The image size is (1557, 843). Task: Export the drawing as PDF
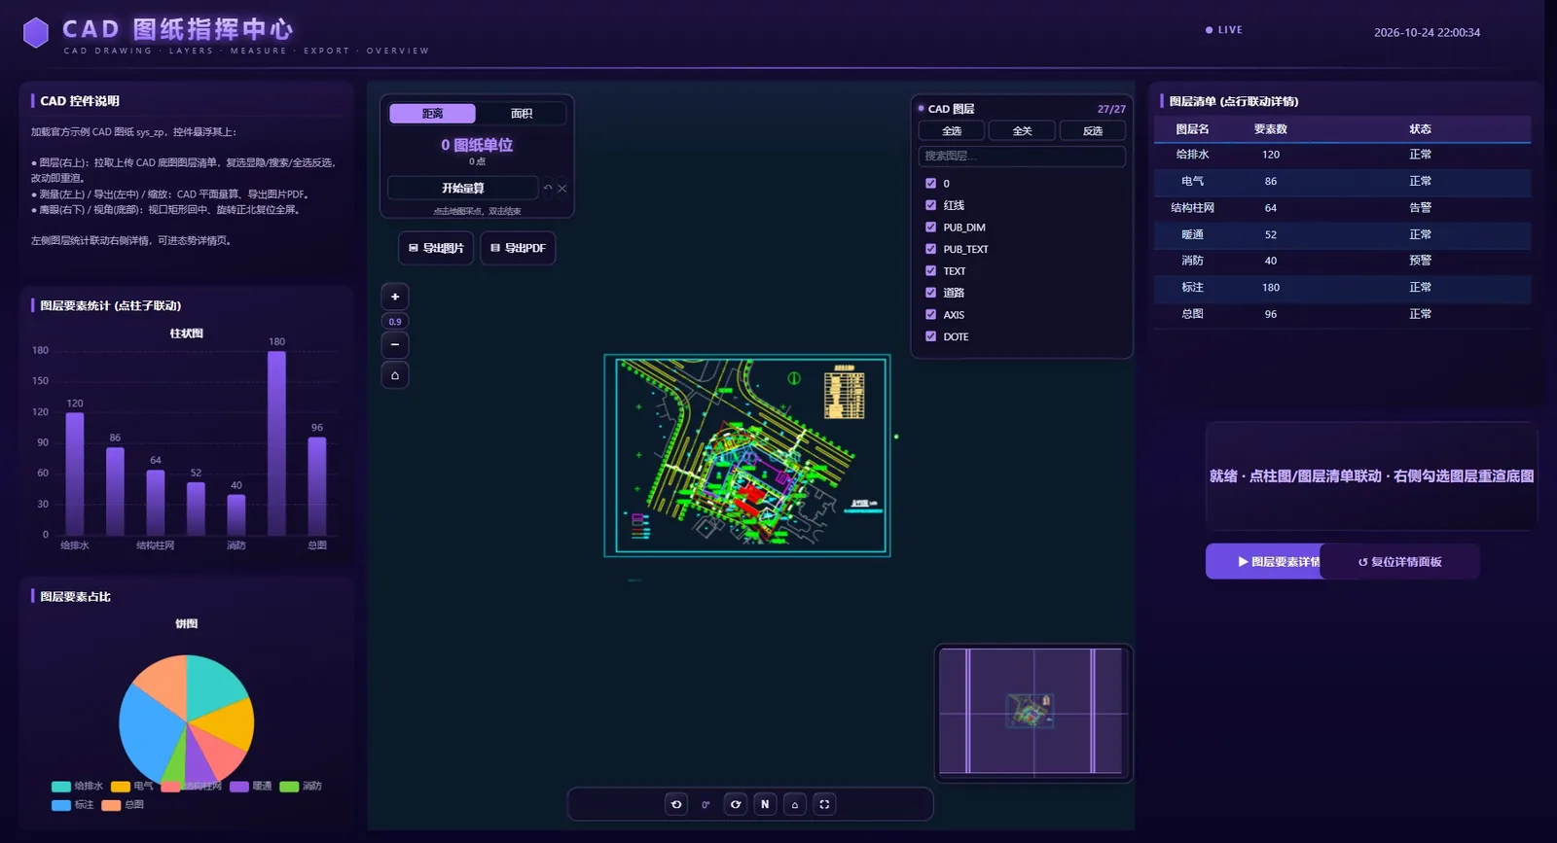(x=518, y=248)
